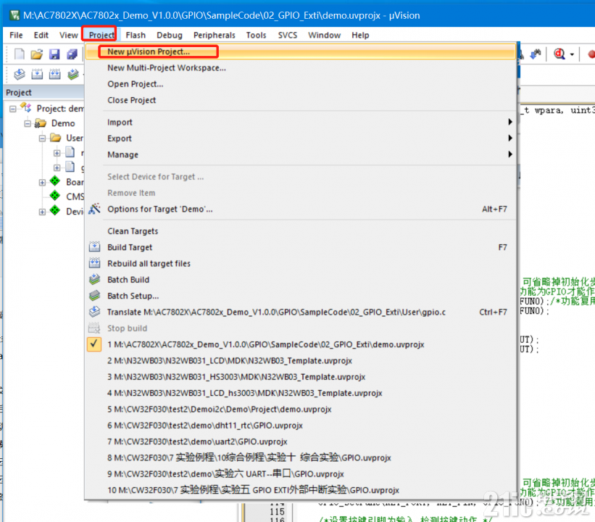Image resolution: width=595 pixels, height=522 pixels.
Task: Click the Save All toolbar icon
Action: tap(72, 54)
